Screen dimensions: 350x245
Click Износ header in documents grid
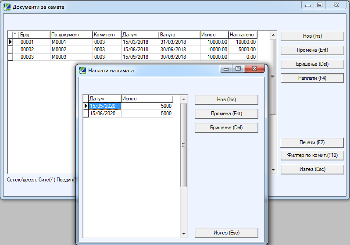coord(214,35)
